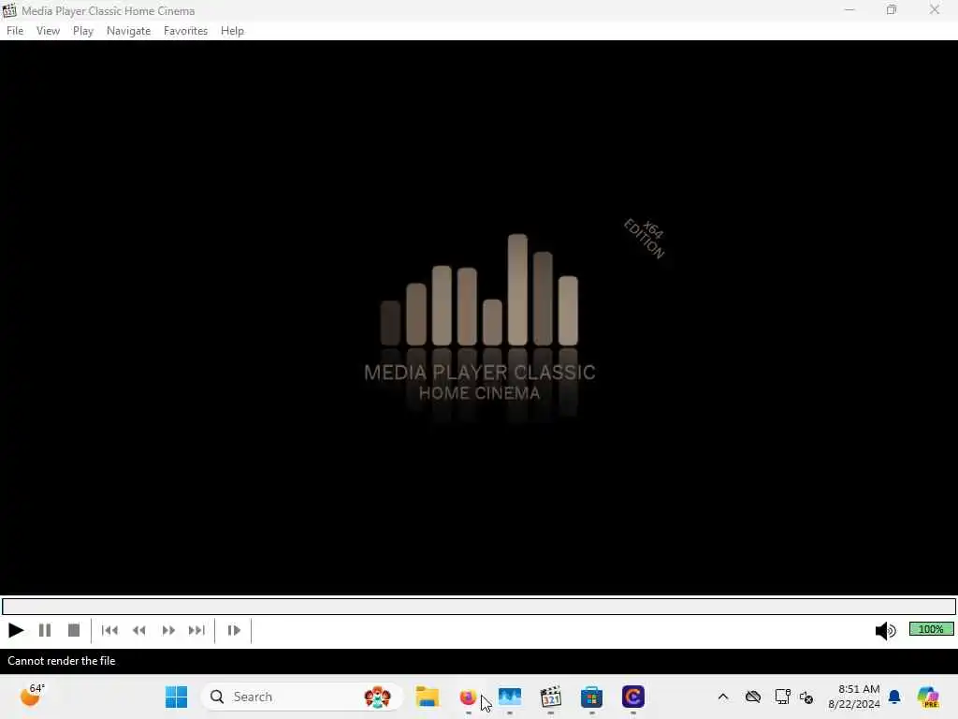Close the Media Player Classic window
Screen dimensions: 958x719
[x=935, y=10]
